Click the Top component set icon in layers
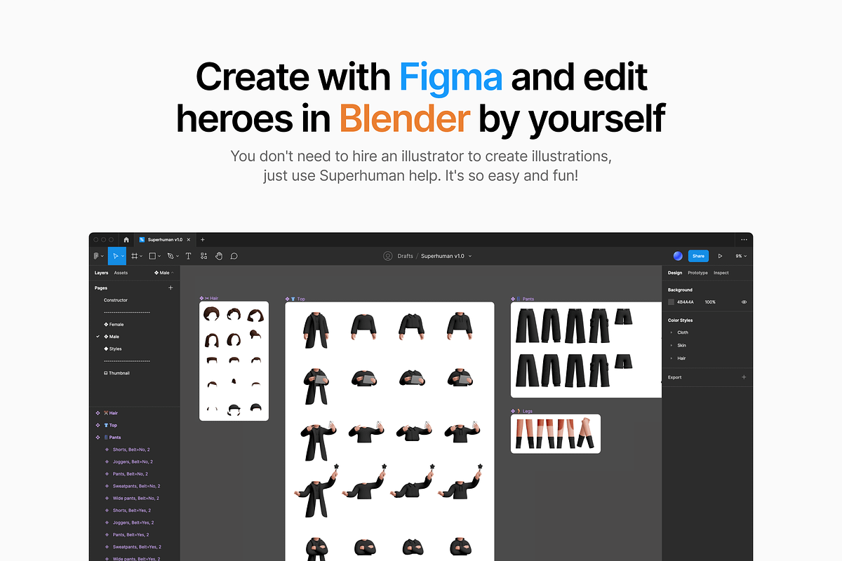 [x=98, y=425]
